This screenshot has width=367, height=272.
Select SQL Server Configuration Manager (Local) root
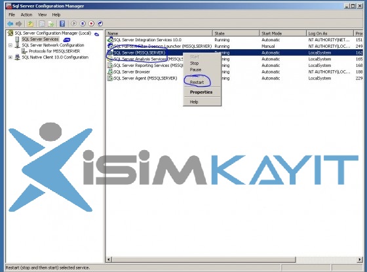53,33
